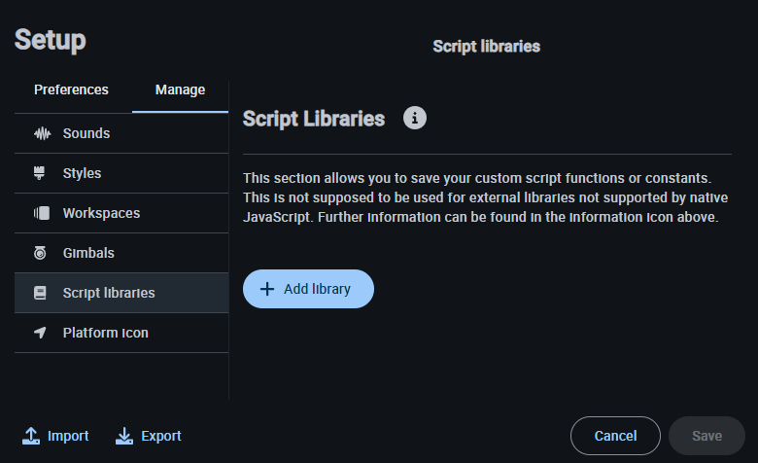Image resolution: width=758 pixels, height=463 pixels.
Task: Click the Save button
Action: coord(706,436)
